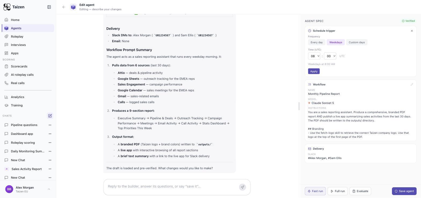The image size is (421, 198).
Task: Open the minutes dropdown showing 00
Action: point(330,56)
